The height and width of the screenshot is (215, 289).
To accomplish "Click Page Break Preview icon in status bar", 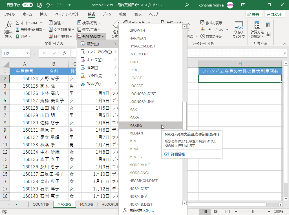I will tap(227, 212).
